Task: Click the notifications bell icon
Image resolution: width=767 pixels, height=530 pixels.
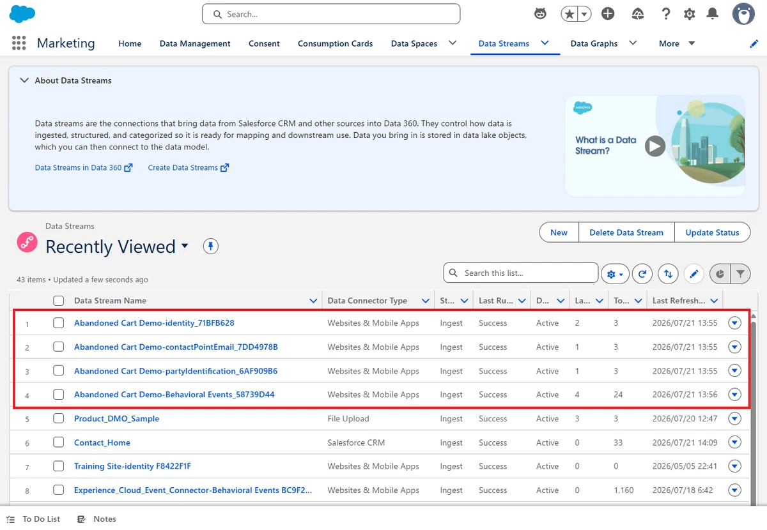Action: [713, 14]
